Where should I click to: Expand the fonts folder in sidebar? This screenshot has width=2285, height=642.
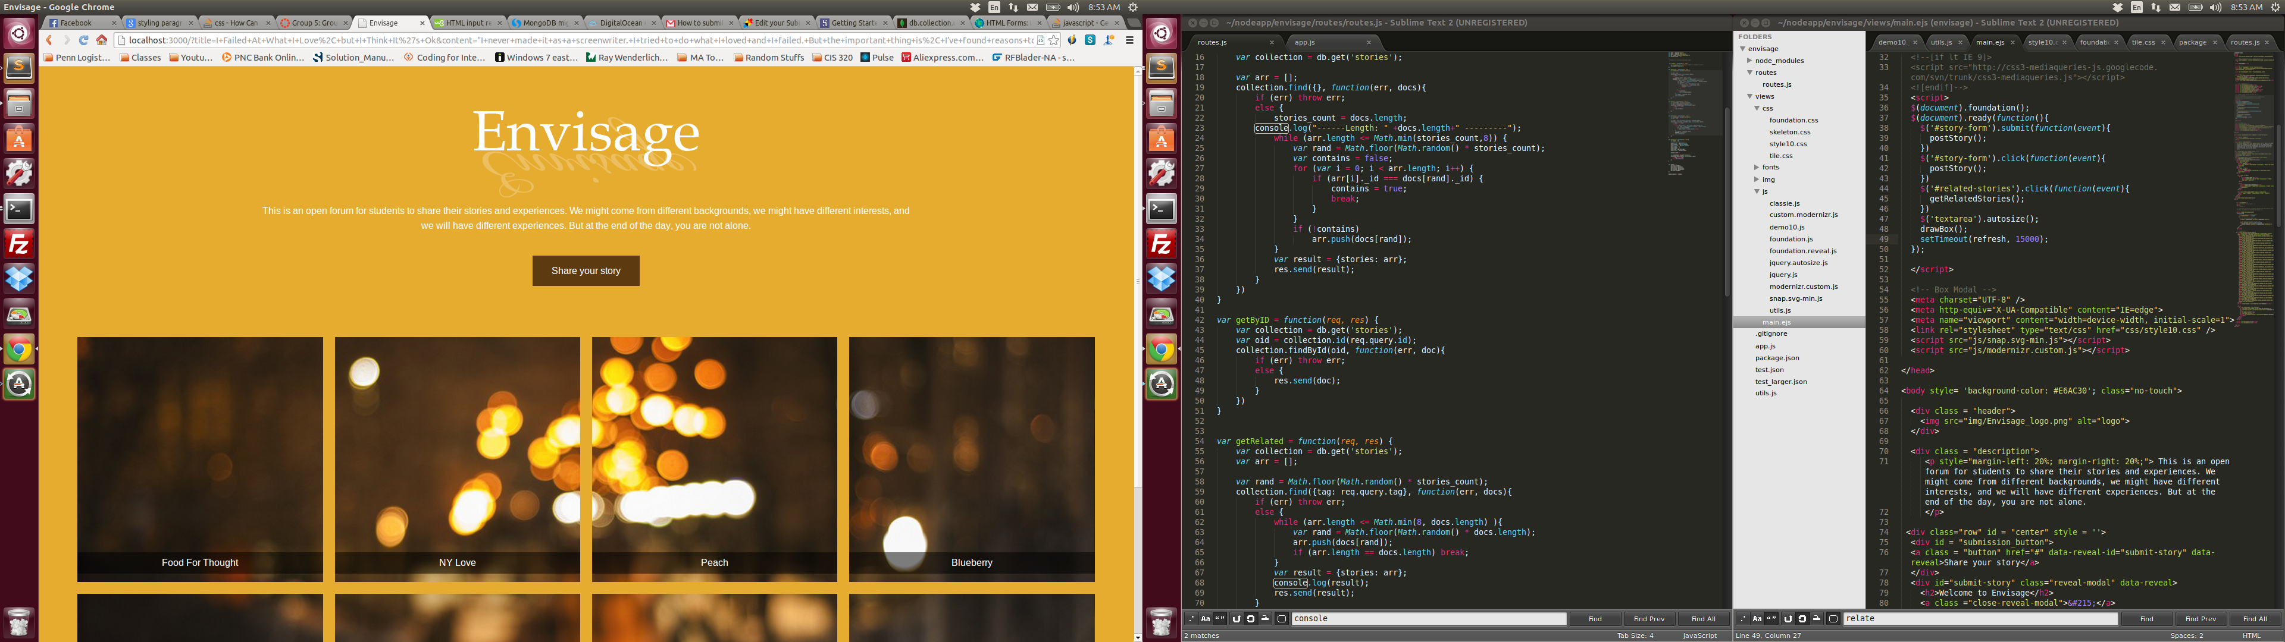tap(1757, 168)
